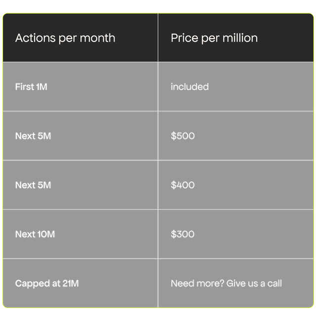Click the 'Price per million' column header

pos(214,38)
